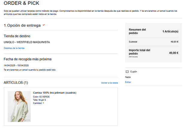Click the red checkmark beside Opción de entrega
This screenshot has height=134, width=187.
(44, 25)
